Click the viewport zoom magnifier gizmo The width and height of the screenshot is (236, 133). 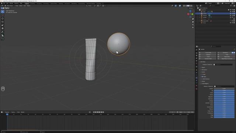pyautogui.click(x=193, y=19)
